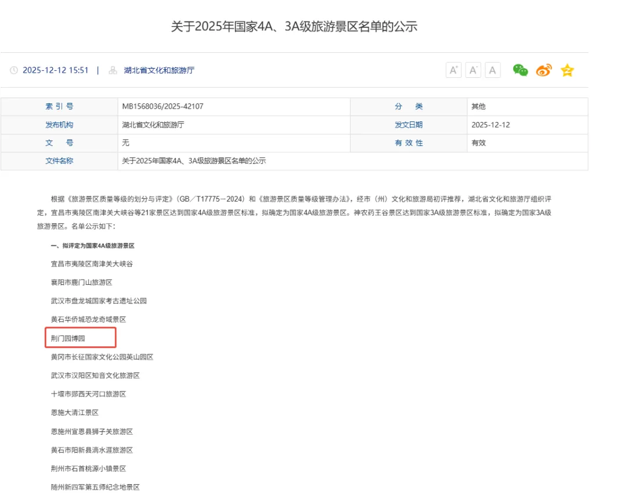Click 黄石华侨城恐龙奇域景区 list entry
The width and height of the screenshot is (627, 494).
click(x=88, y=320)
